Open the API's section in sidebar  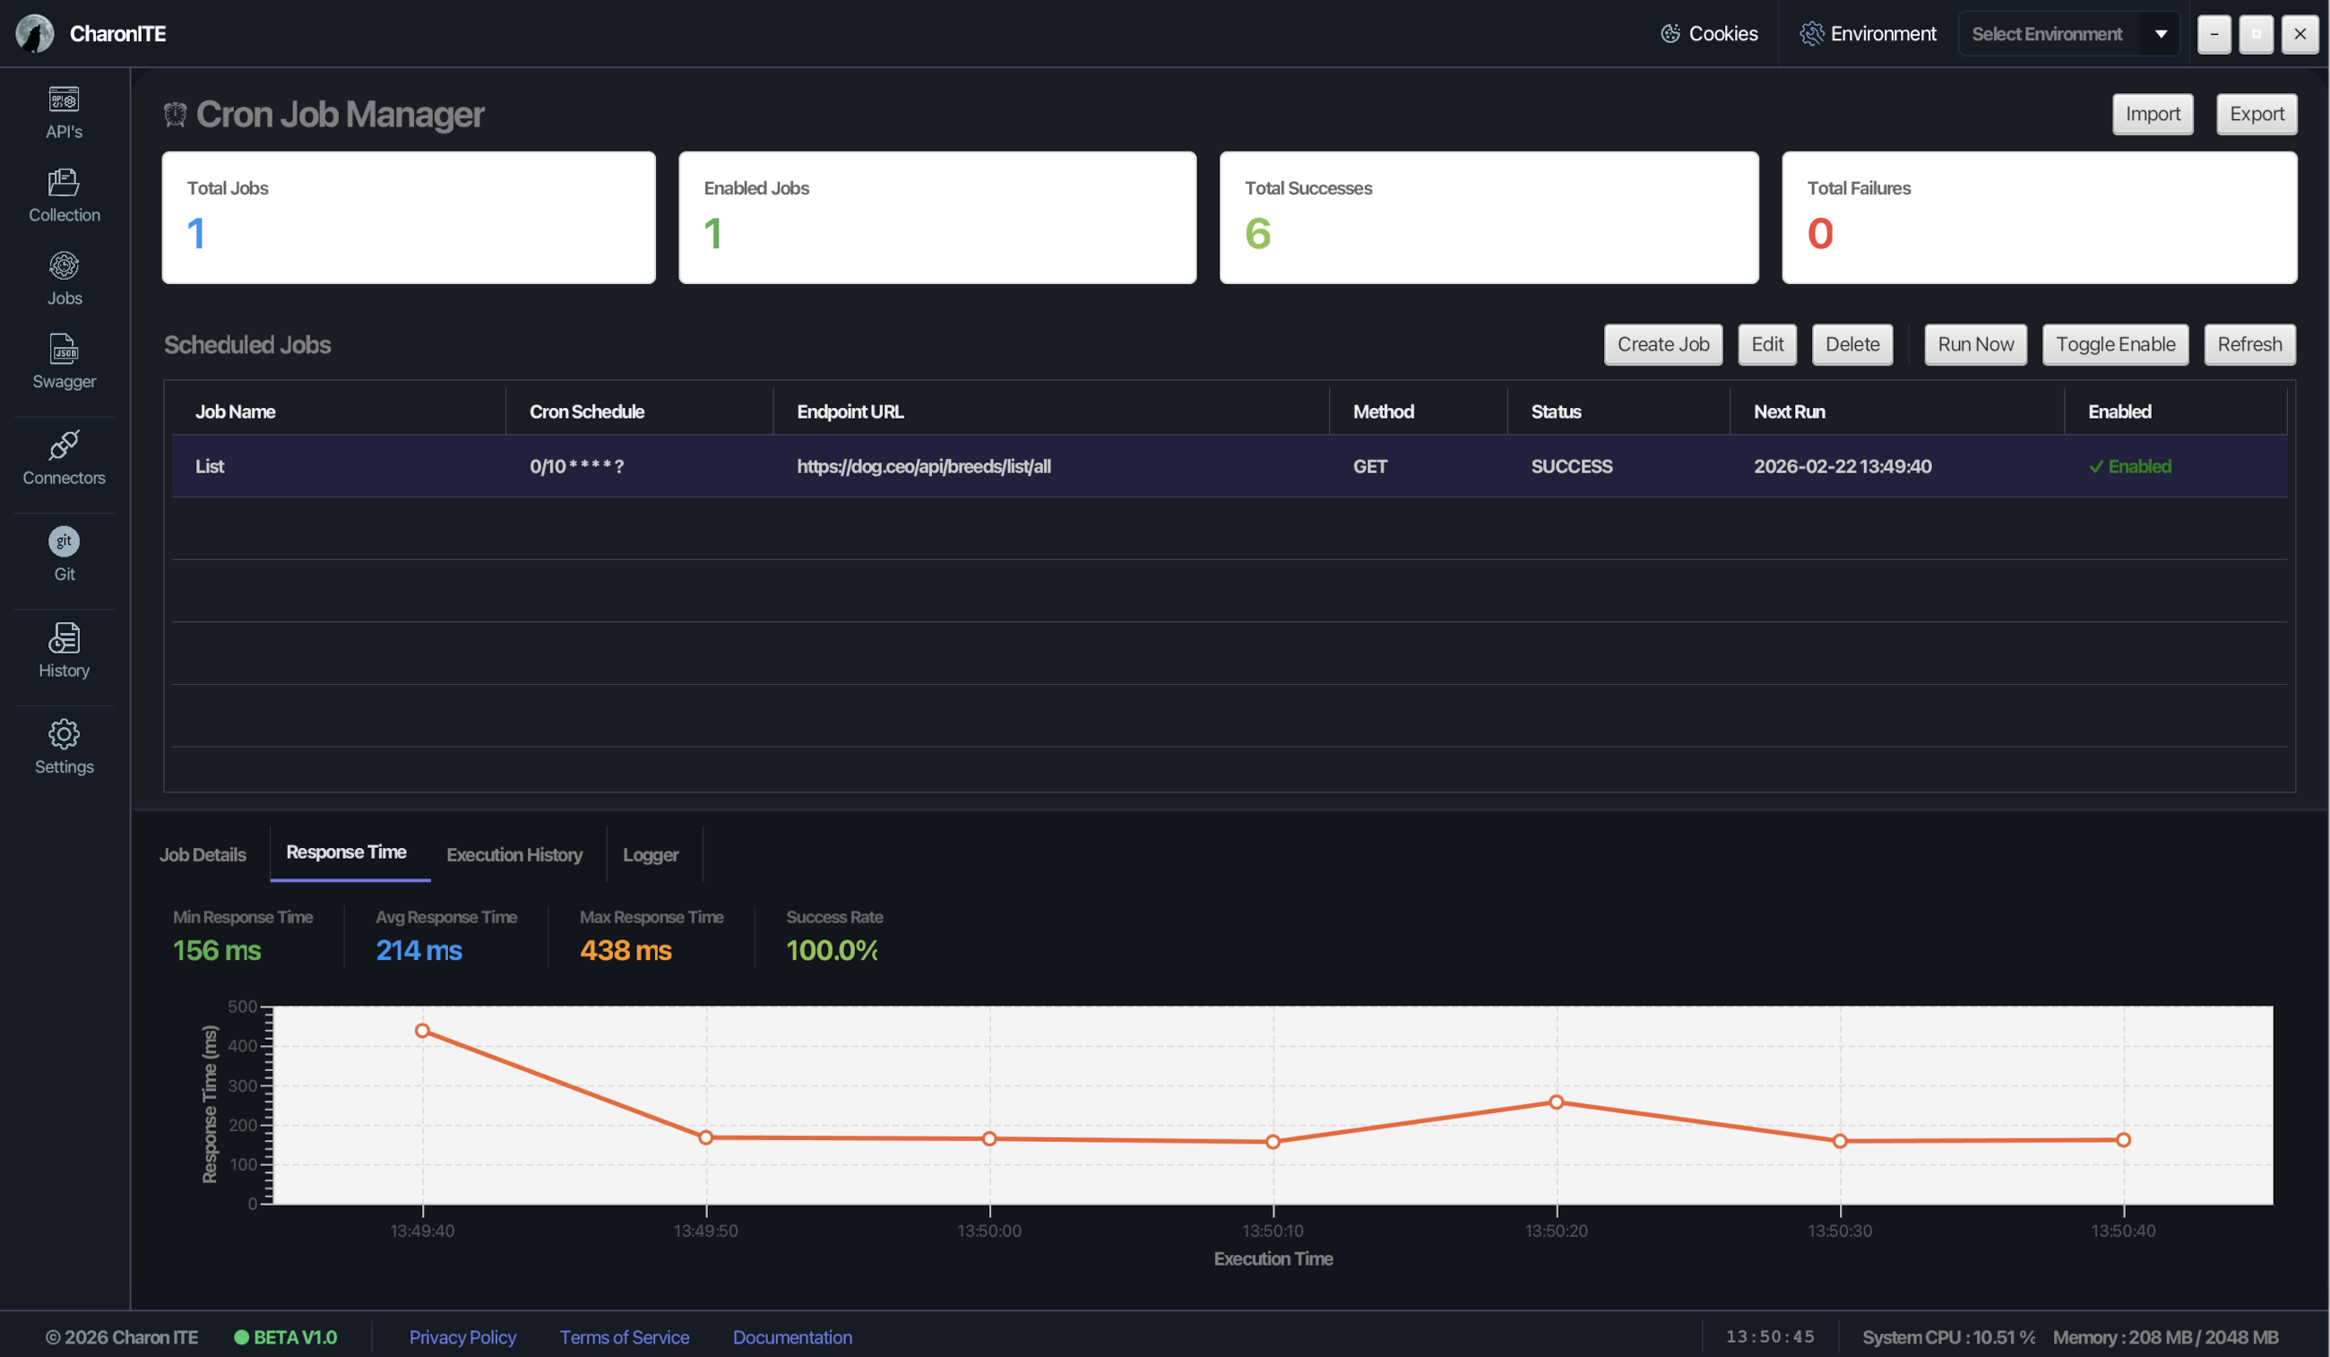pos(64,112)
